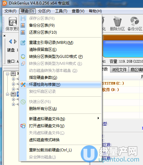The width and height of the screenshot is (143, 165).
Task: Switch to the 浏览文件 tab
Action: point(119,70)
